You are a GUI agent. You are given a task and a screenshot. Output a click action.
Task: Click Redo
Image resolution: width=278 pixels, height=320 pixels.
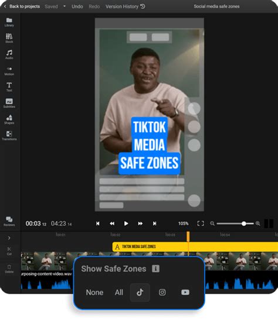coord(94,6)
